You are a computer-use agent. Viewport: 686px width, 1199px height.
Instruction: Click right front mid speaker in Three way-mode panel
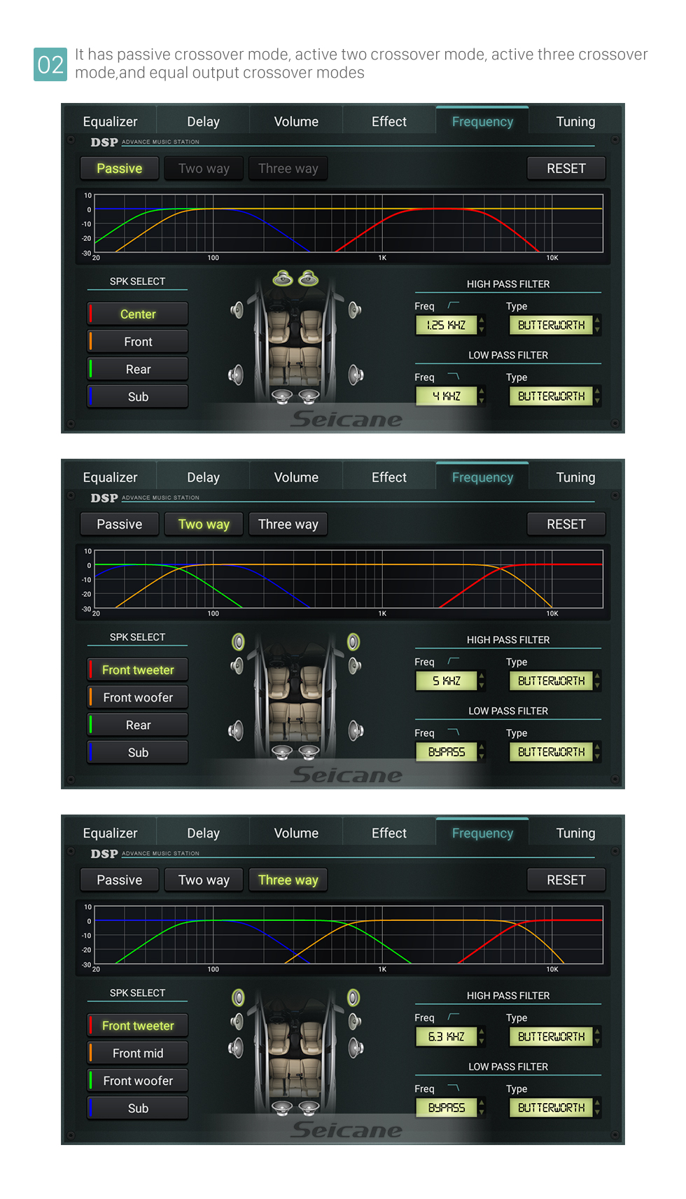(x=355, y=1021)
